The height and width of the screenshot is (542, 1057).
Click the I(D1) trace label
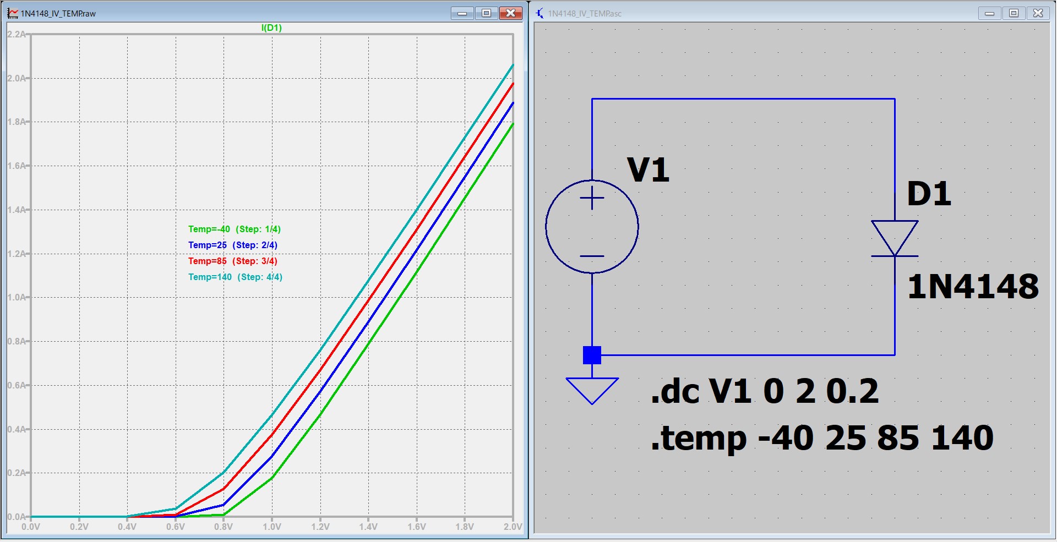(x=271, y=28)
